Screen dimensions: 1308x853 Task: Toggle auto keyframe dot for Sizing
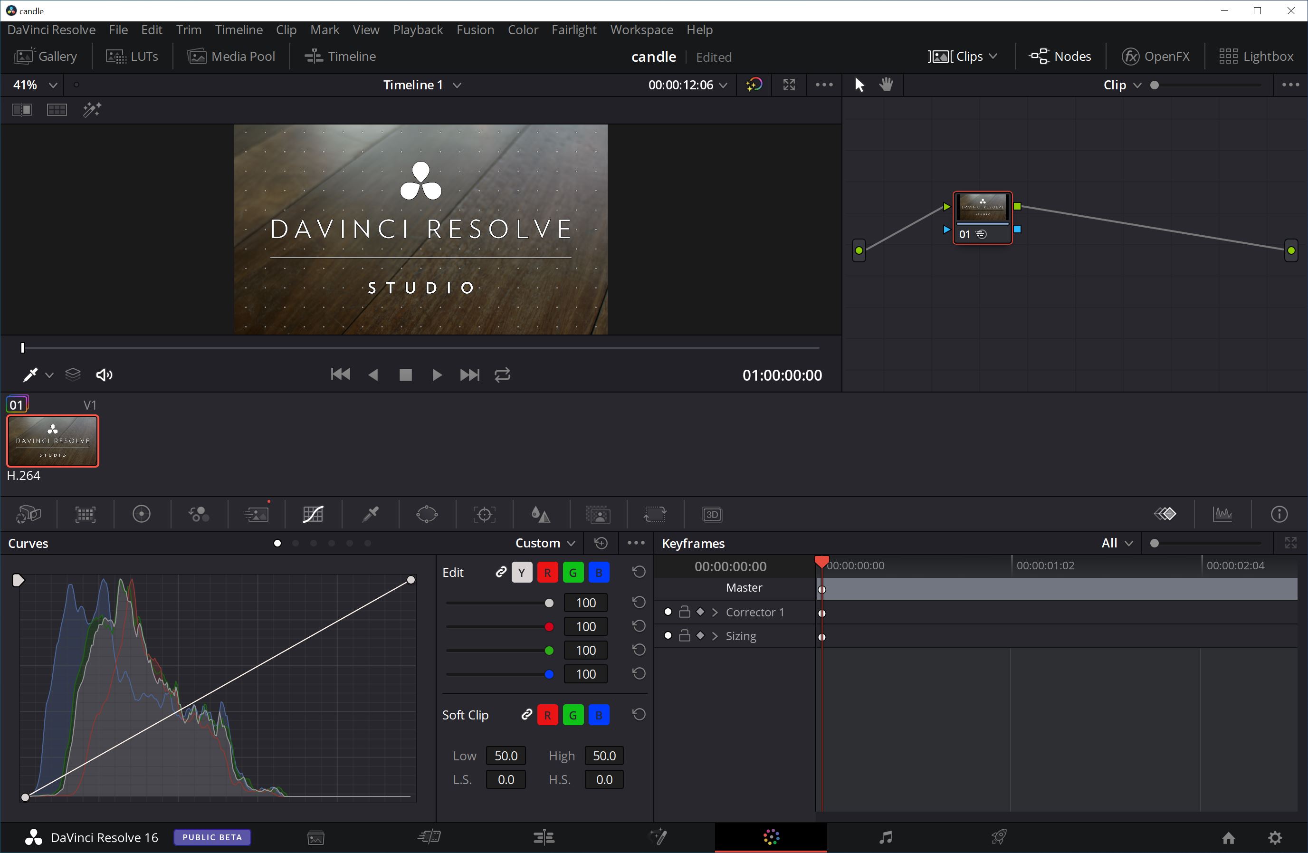pyautogui.click(x=668, y=635)
